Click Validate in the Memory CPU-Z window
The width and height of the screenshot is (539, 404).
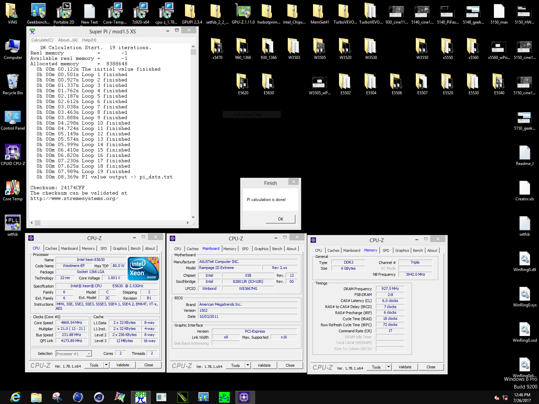[405, 367]
